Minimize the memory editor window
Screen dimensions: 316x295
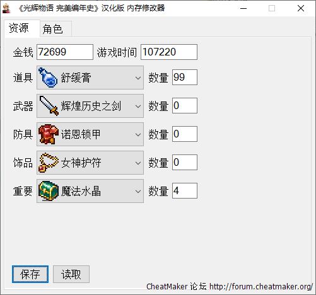(x=243, y=8)
